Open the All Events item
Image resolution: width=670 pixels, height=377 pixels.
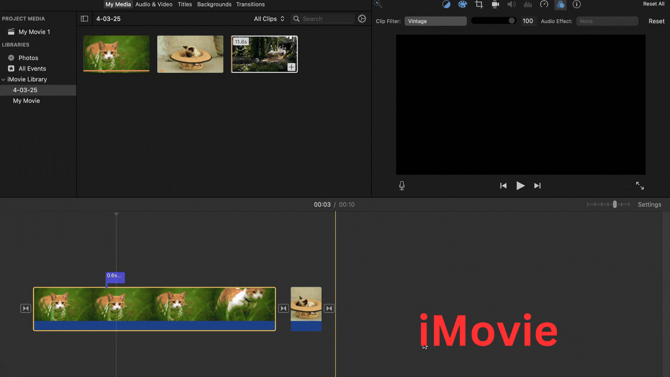[32, 69]
